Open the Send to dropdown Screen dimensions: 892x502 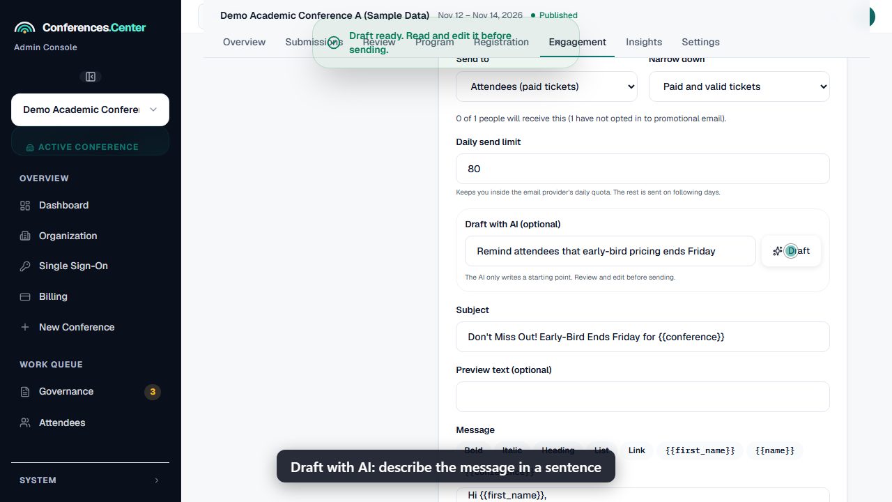pyautogui.click(x=546, y=86)
